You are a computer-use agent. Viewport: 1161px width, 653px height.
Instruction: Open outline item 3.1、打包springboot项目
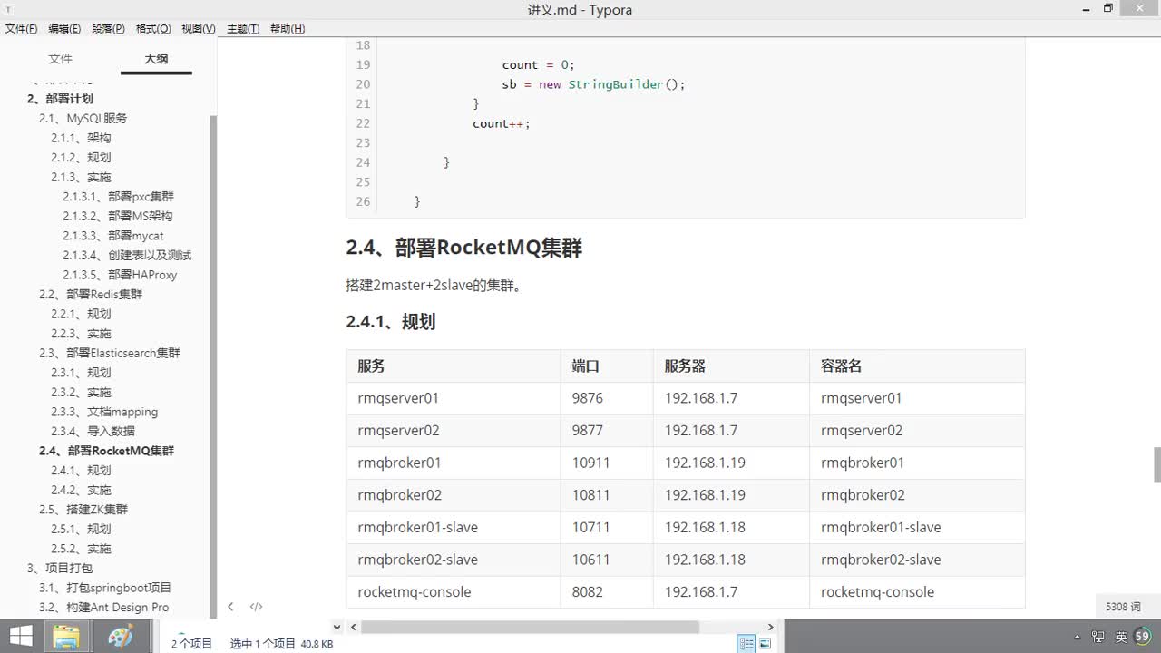point(105,588)
